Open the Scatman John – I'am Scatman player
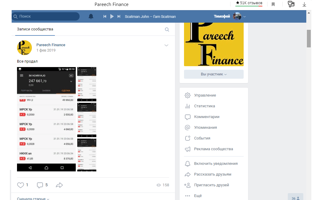Screen dimensions: 320x200 click(x=150, y=16)
